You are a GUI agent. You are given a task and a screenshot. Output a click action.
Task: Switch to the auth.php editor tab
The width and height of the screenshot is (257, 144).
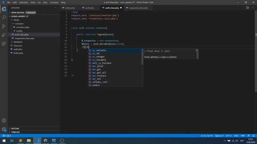pyautogui.click(x=90, y=8)
